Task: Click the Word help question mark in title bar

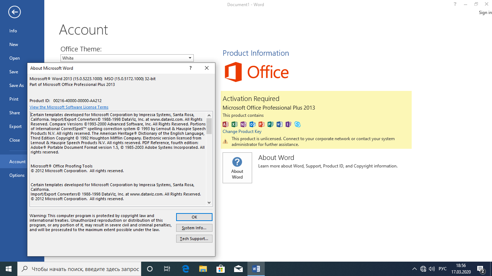Action: 455,4
